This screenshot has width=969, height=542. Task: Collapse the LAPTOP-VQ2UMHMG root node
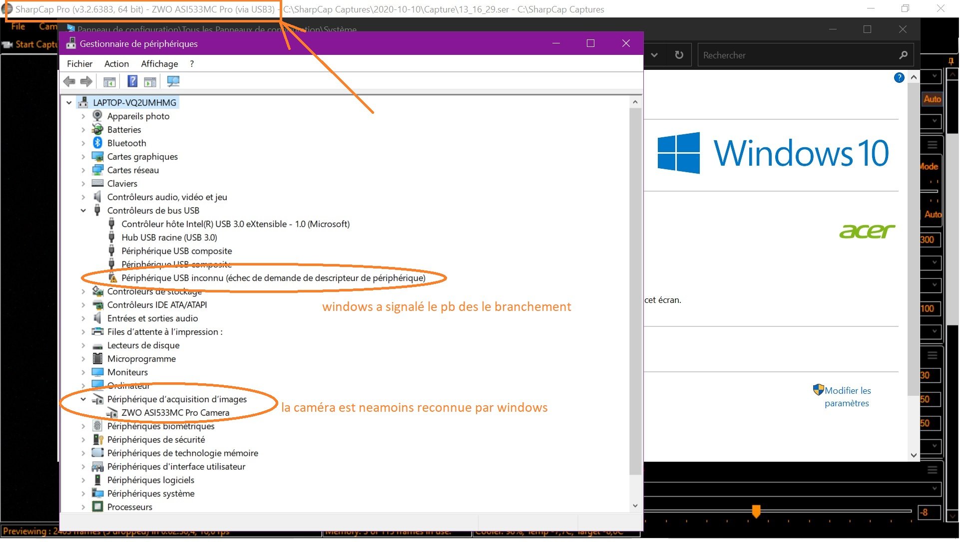click(69, 102)
